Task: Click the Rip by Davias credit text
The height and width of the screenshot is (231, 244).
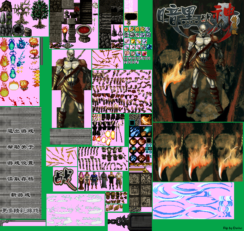Action: [x=233, y=228]
